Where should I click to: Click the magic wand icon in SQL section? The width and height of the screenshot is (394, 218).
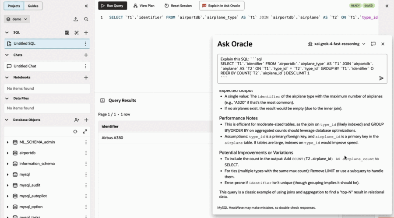tap(76, 33)
